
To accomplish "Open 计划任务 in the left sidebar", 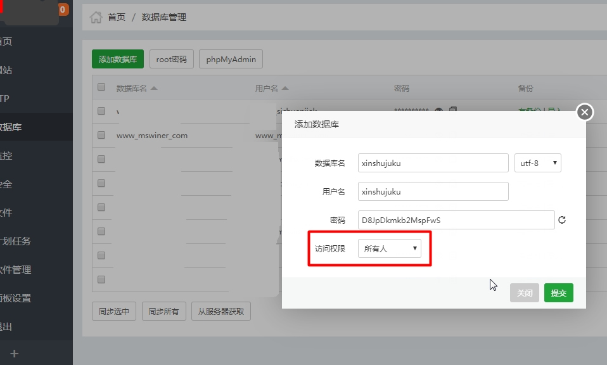I will click(x=16, y=241).
